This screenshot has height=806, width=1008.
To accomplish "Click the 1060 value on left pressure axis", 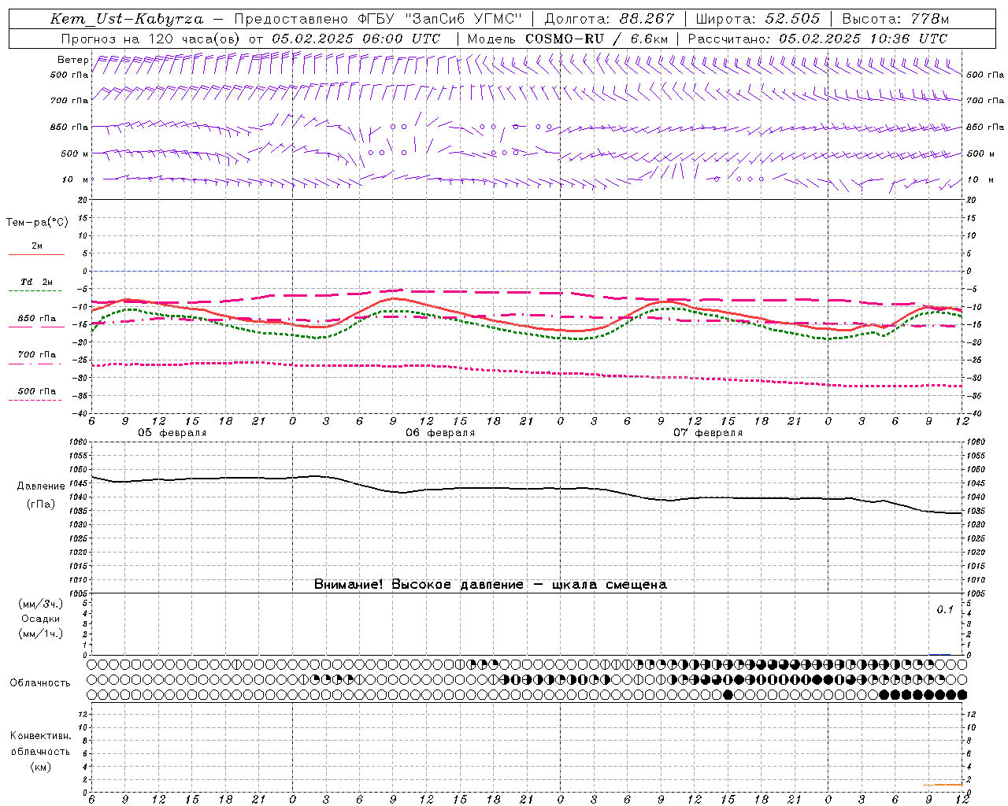I will coord(80,442).
